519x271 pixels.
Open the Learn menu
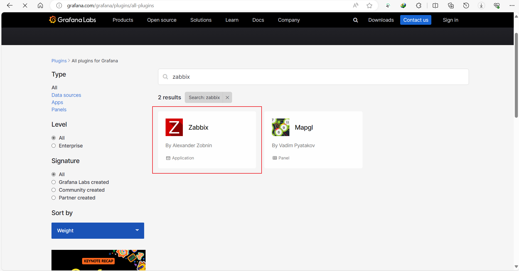tap(232, 20)
